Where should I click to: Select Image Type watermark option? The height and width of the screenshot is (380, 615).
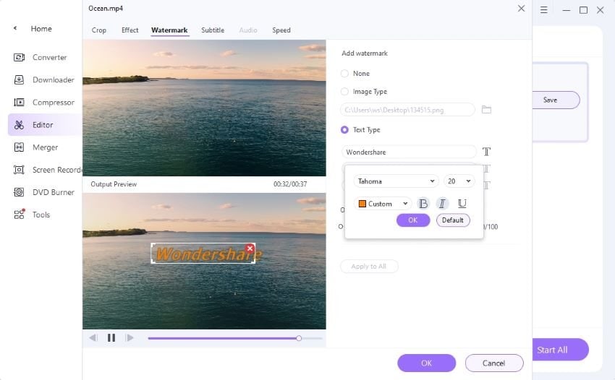(x=344, y=91)
